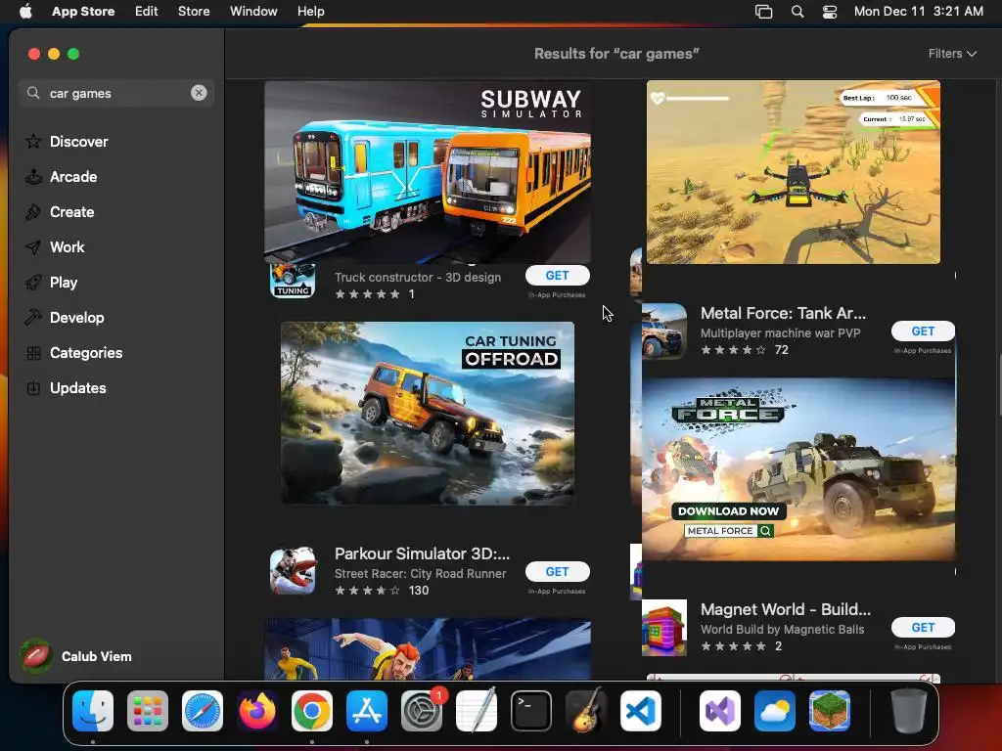Screen dimensions: 1002x751
Task: View Car Tuning Offroad screenshot
Action: pyautogui.click(x=428, y=414)
